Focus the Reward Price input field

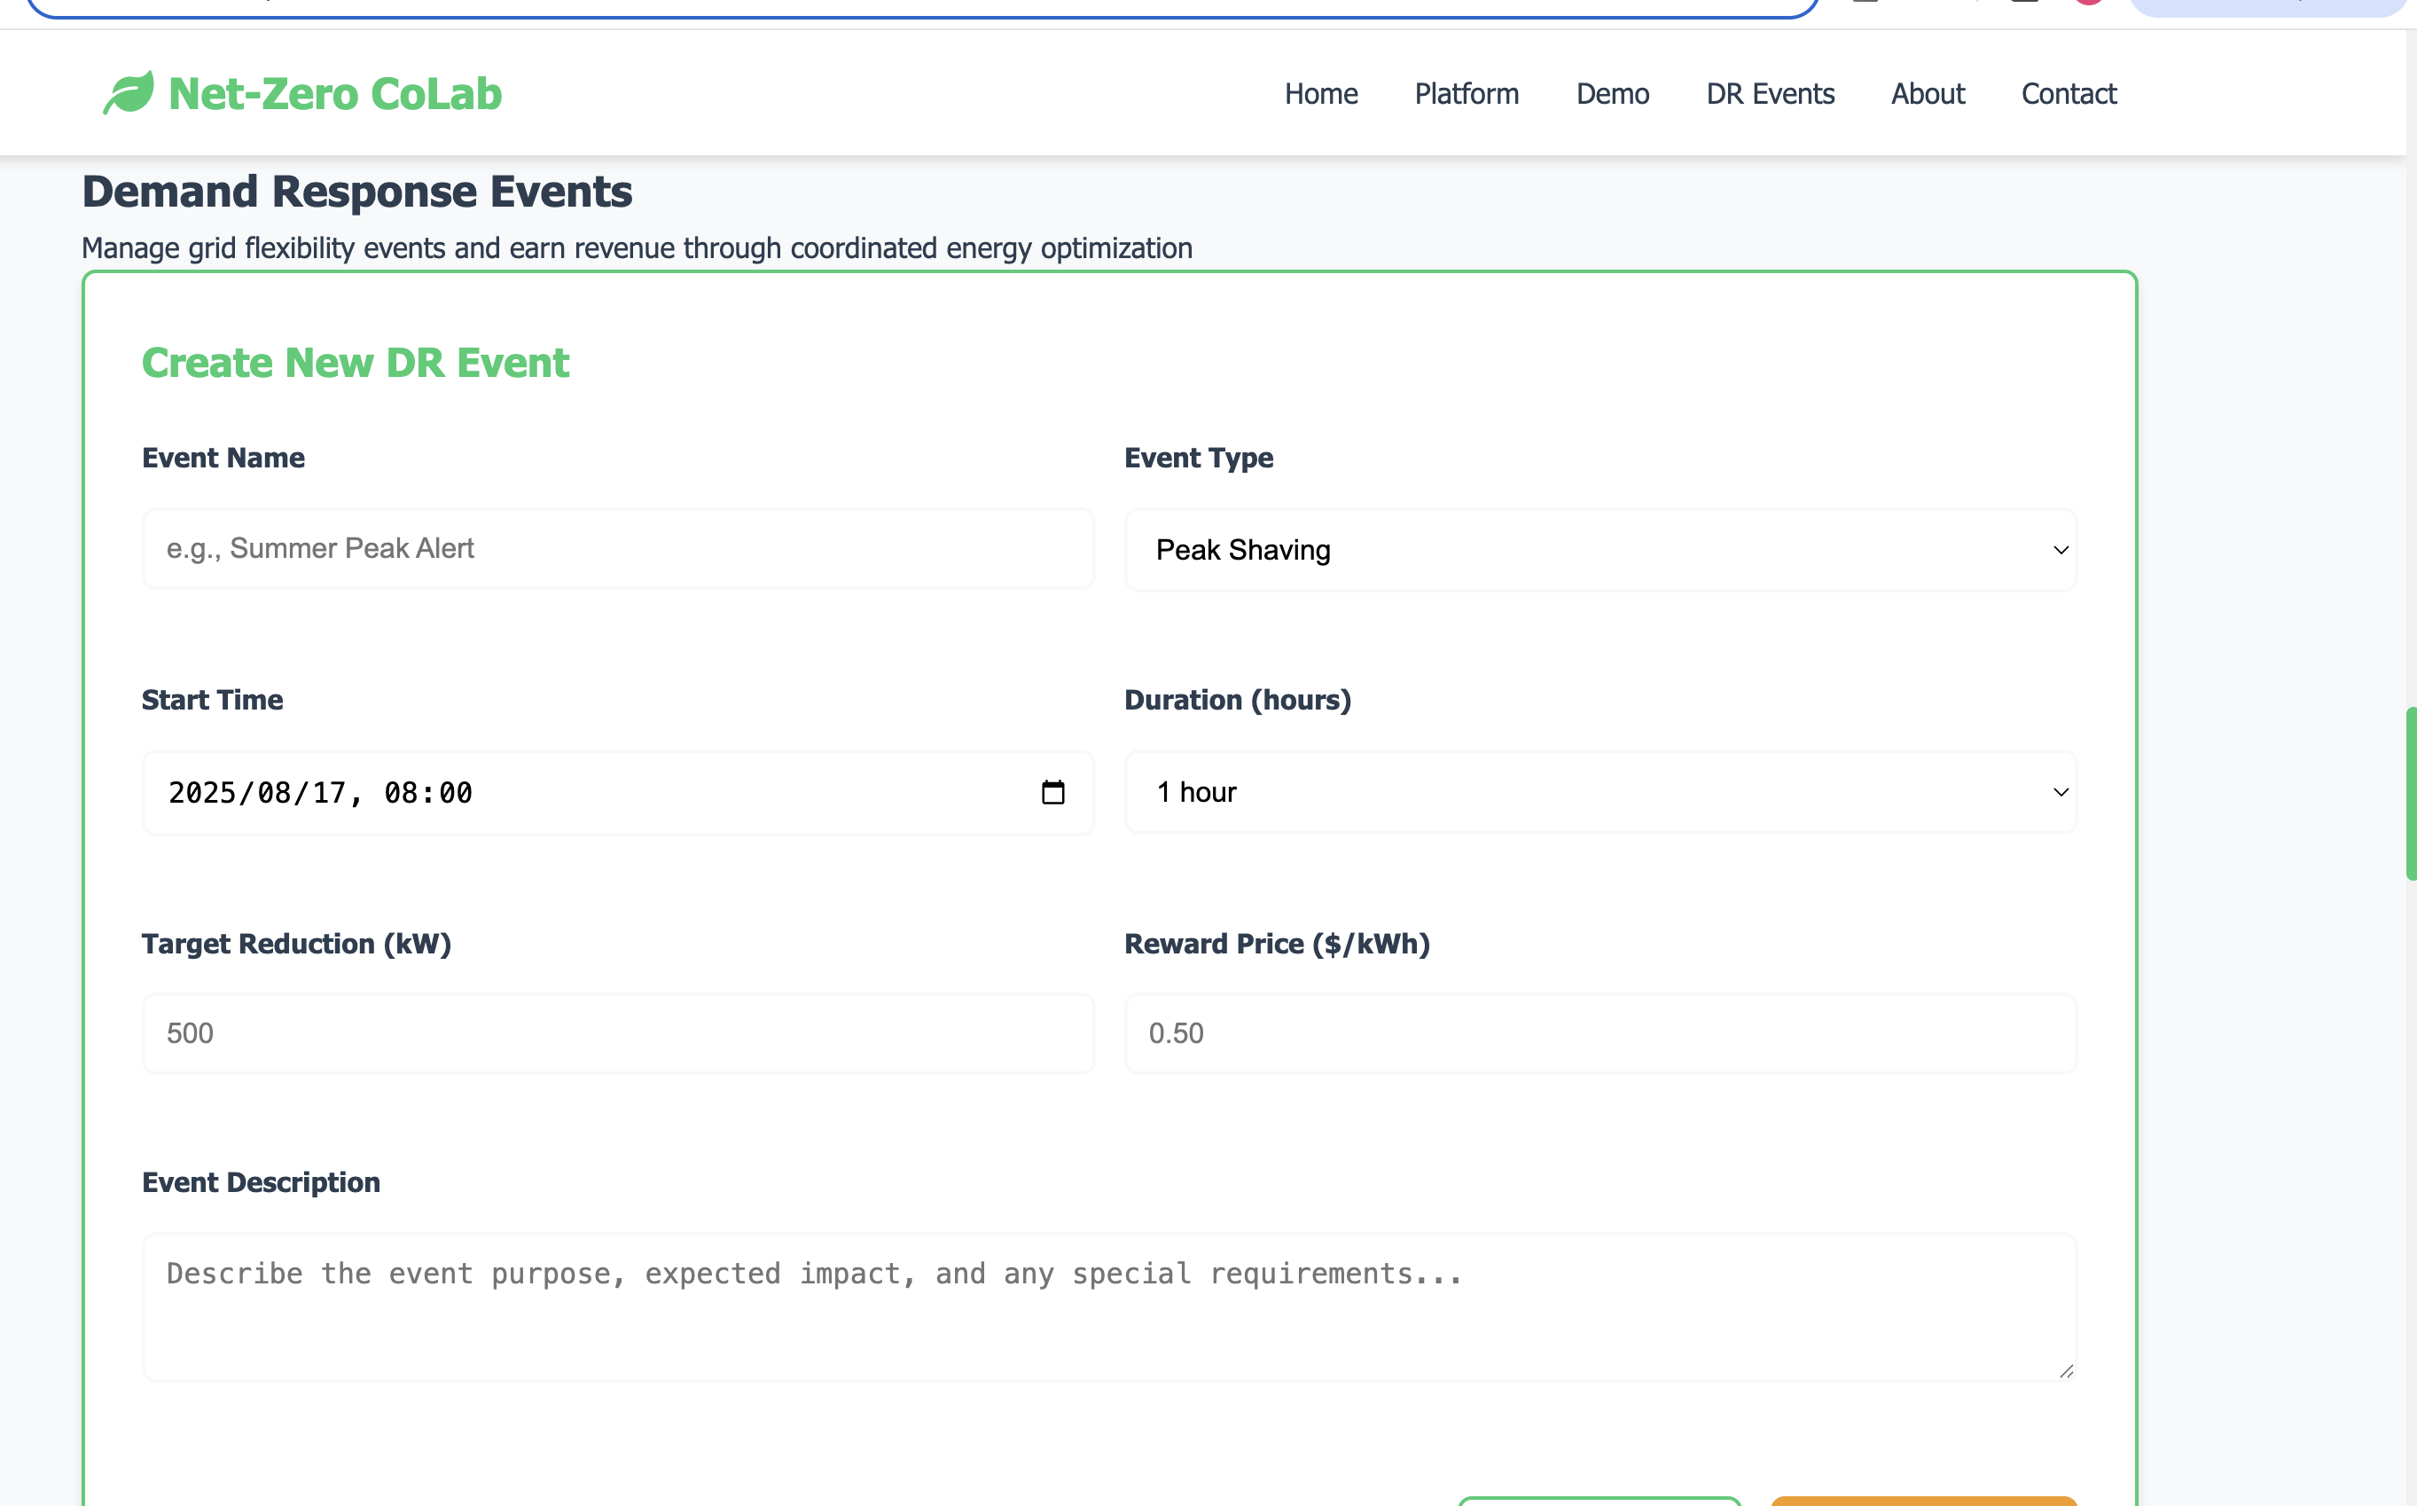(1600, 1034)
